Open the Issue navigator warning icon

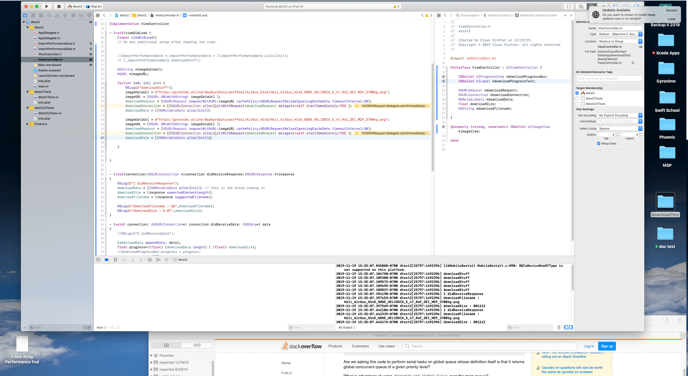pos(57,16)
